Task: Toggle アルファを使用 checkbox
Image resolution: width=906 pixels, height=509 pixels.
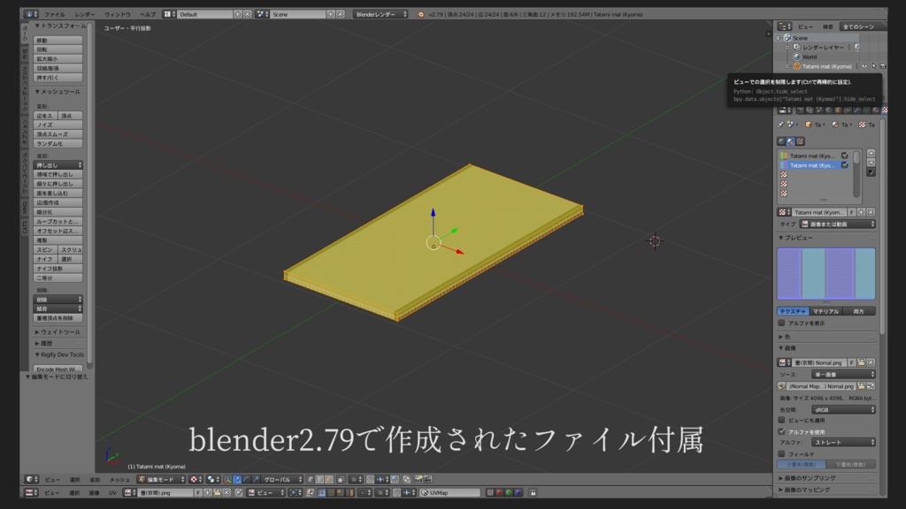Action: pyautogui.click(x=782, y=431)
